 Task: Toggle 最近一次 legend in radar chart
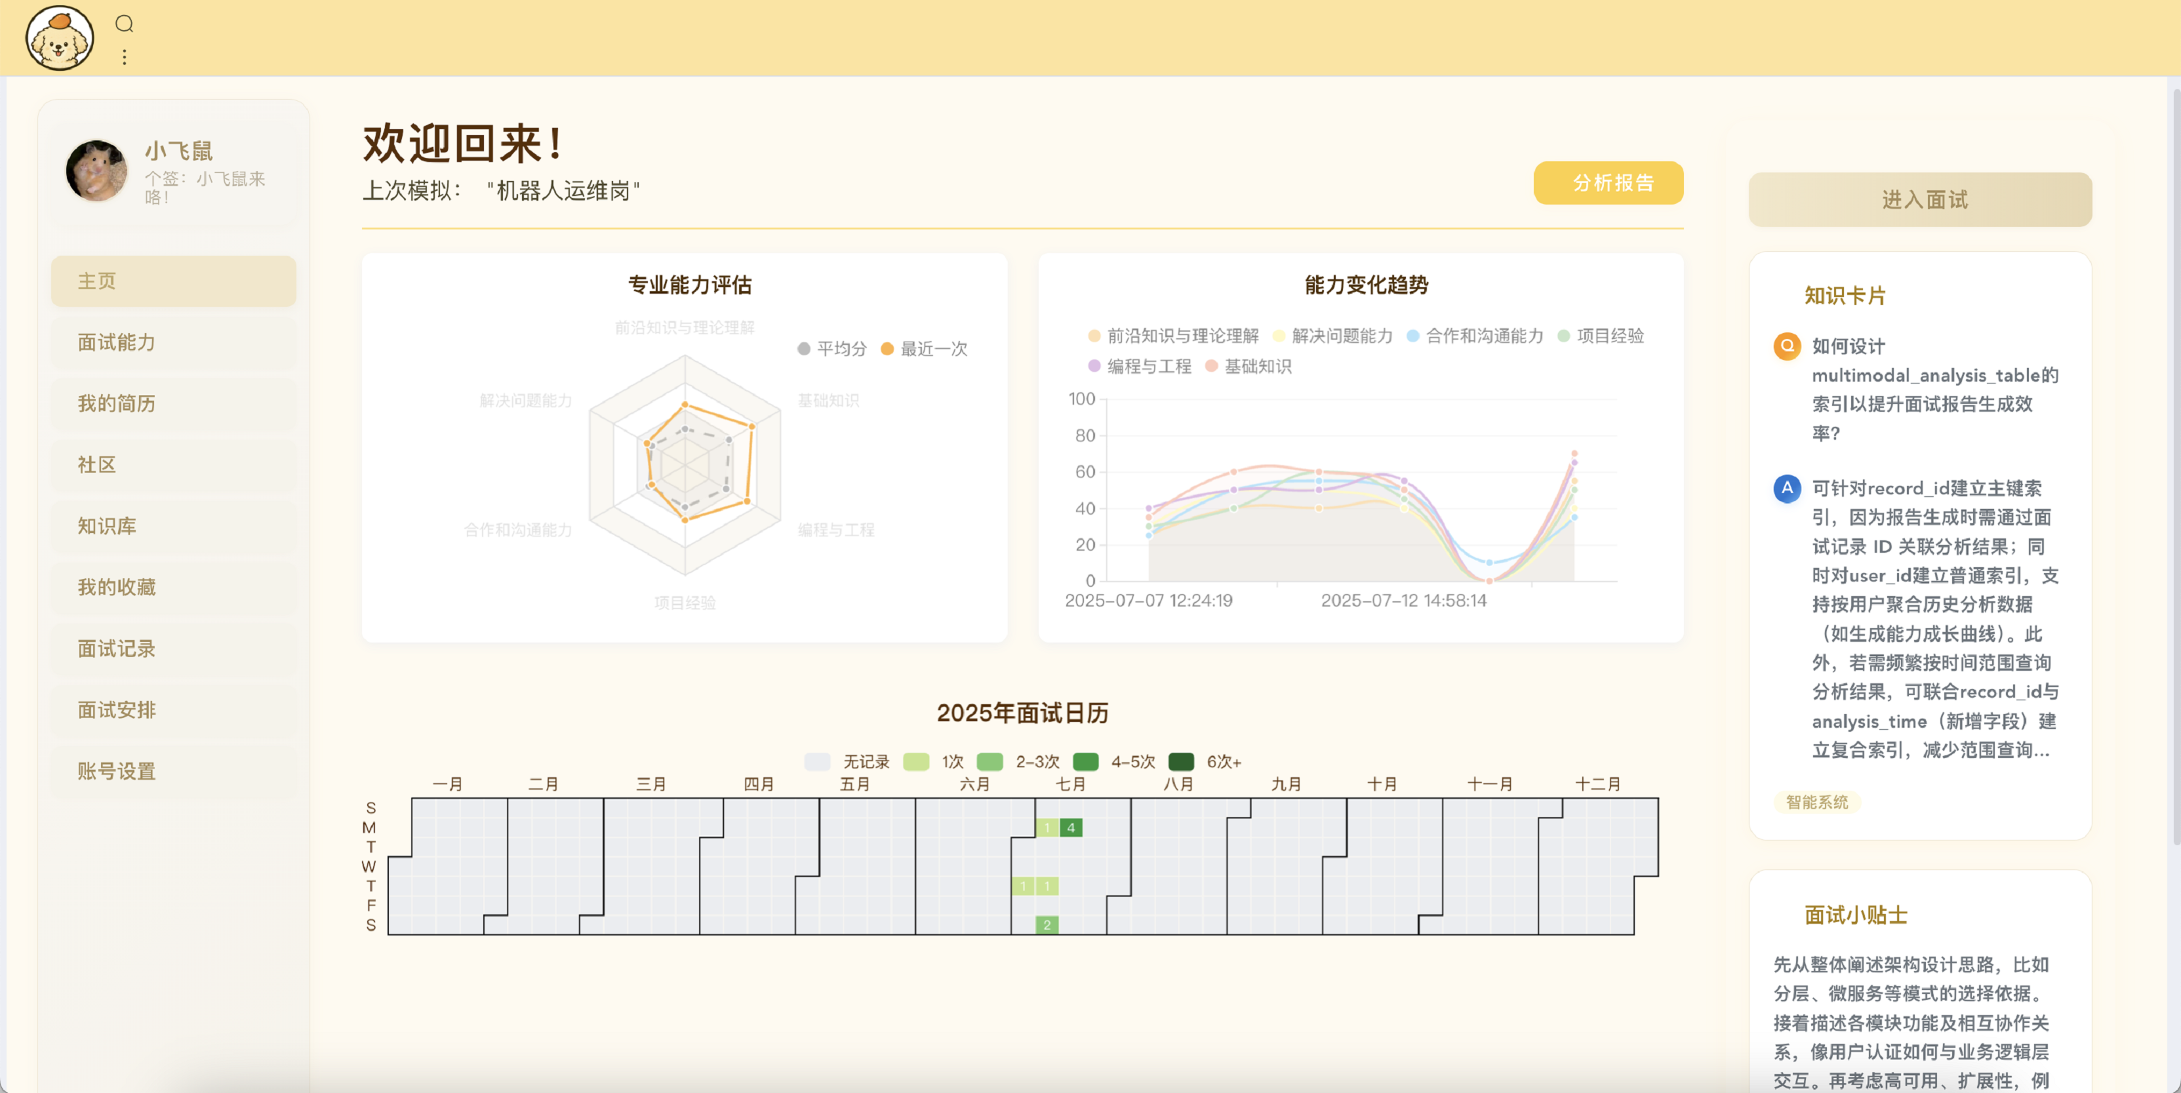point(924,349)
